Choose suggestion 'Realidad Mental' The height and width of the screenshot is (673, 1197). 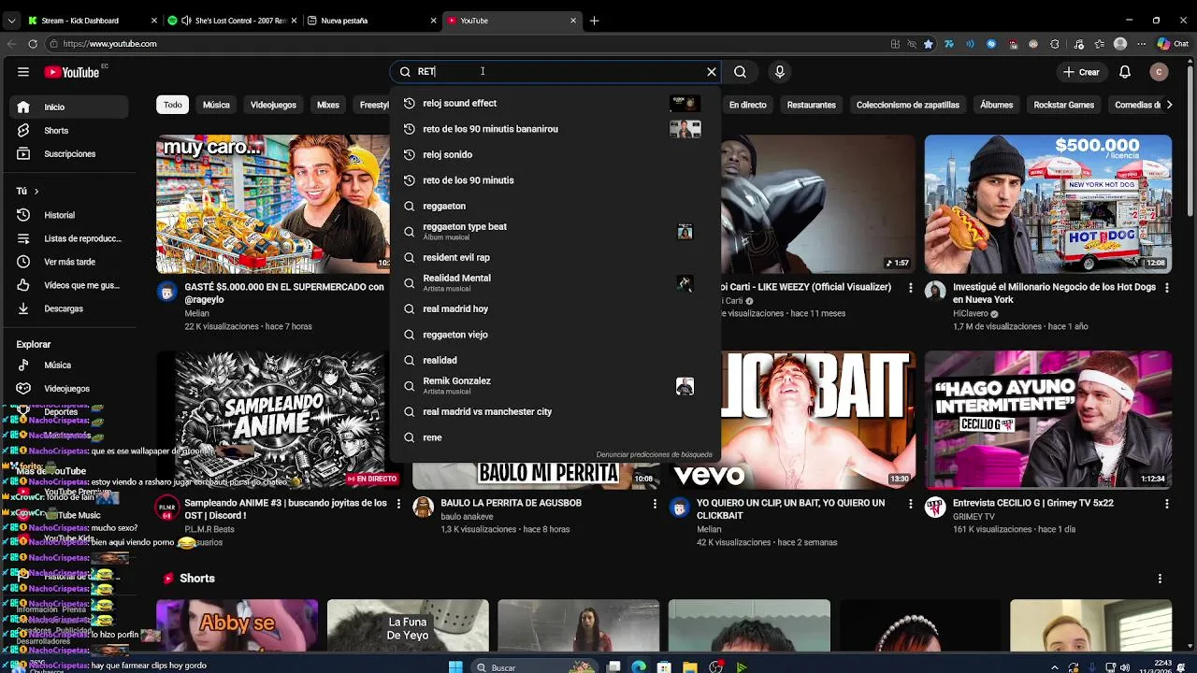555,283
